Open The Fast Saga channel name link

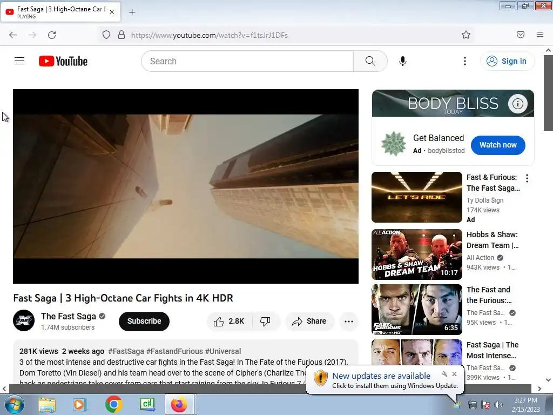(x=69, y=316)
